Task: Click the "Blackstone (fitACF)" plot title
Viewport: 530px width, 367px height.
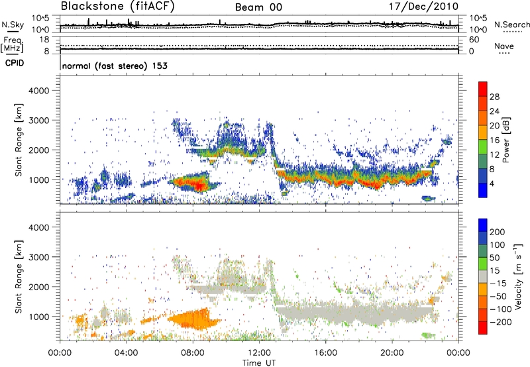Action: pos(118,6)
